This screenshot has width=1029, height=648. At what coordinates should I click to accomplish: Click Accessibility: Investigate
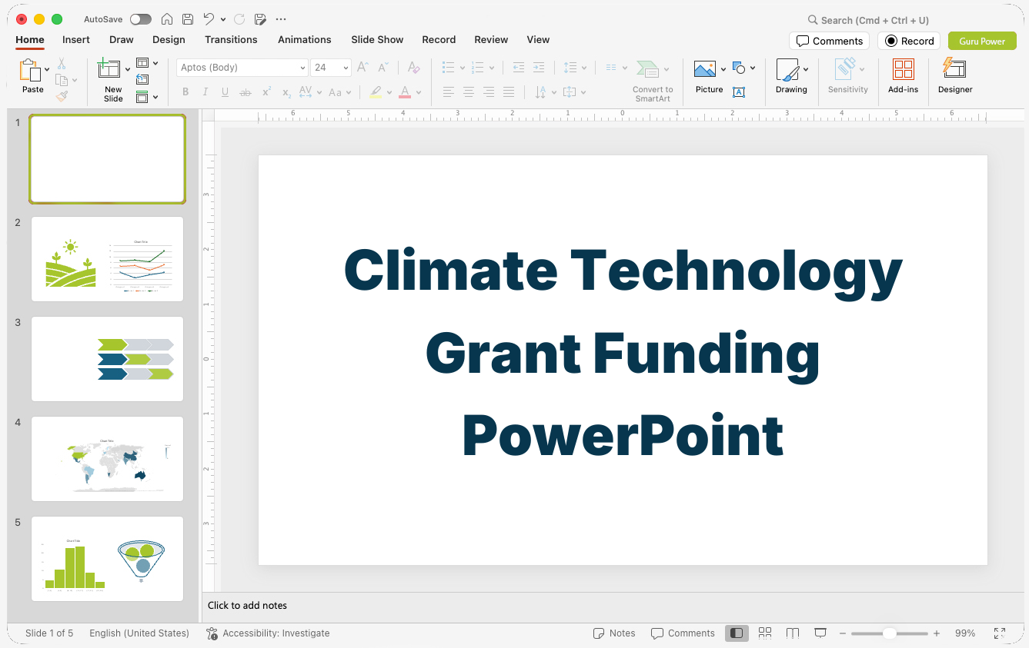268,633
